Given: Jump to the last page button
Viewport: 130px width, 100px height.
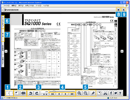Looking at the screenshot, I should coord(72,94).
